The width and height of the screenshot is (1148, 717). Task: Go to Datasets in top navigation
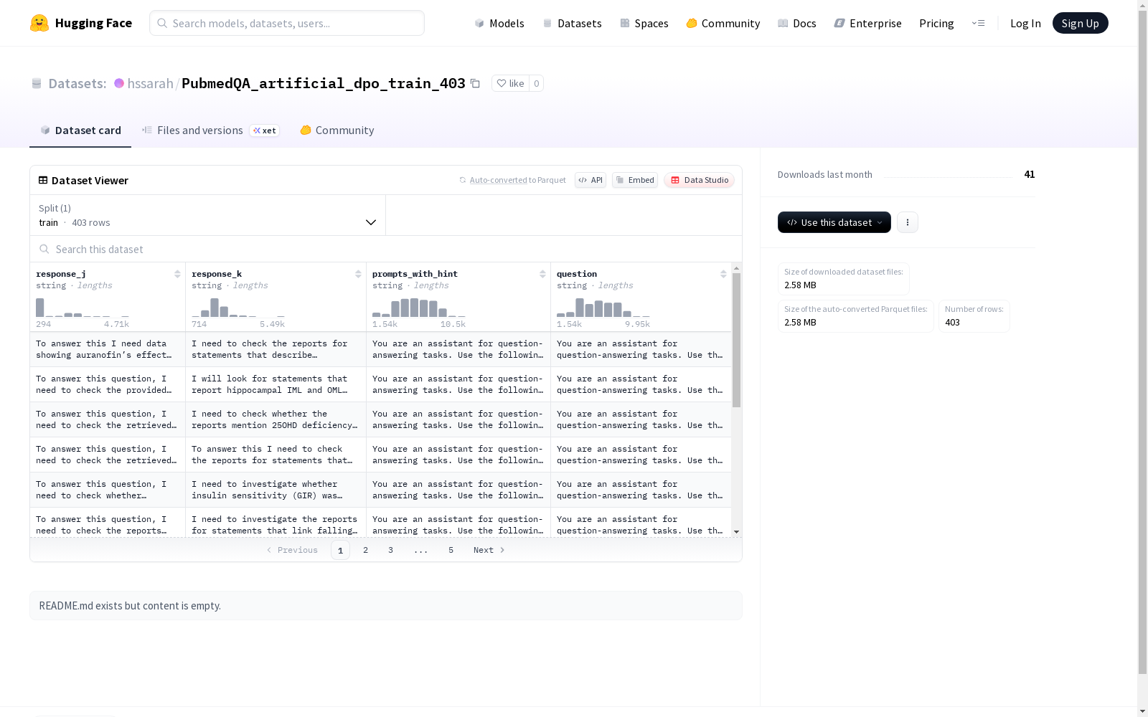572,23
